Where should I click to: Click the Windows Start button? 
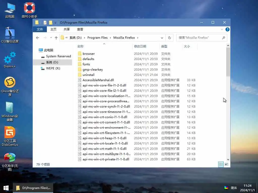pyautogui.click(x=6, y=188)
